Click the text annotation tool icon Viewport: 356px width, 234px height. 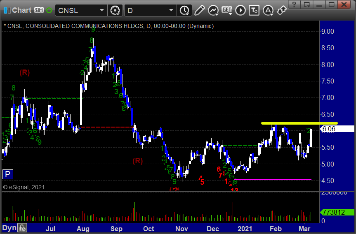254,10
